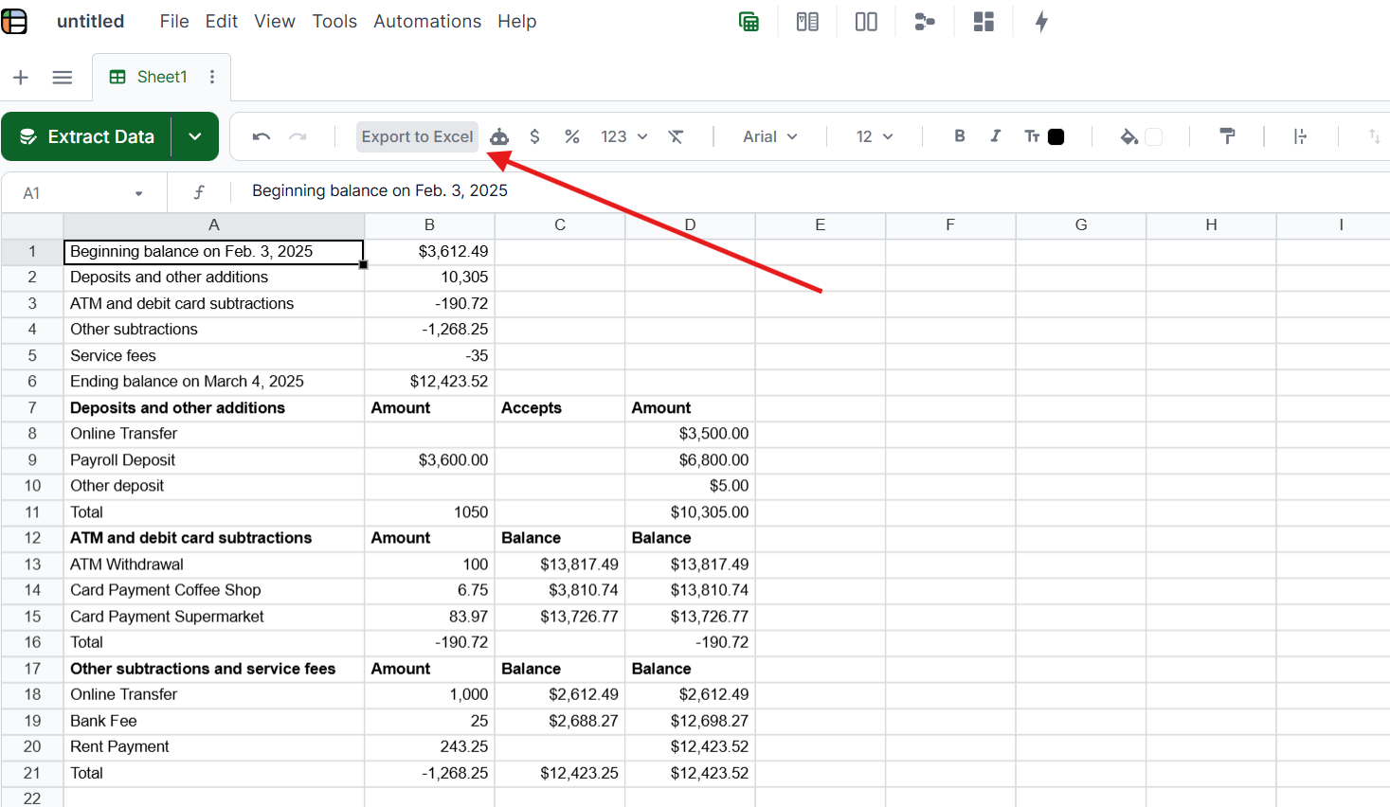Open the 123 number format dropdown
This screenshot has height=807, width=1390.
pyautogui.click(x=623, y=136)
